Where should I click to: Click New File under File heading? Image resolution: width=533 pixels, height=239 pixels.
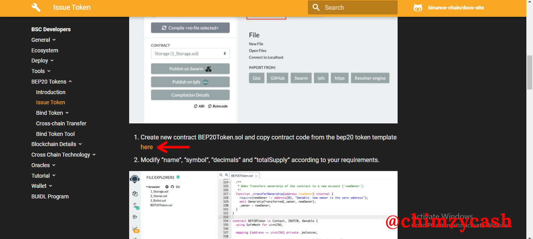(x=256, y=44)
